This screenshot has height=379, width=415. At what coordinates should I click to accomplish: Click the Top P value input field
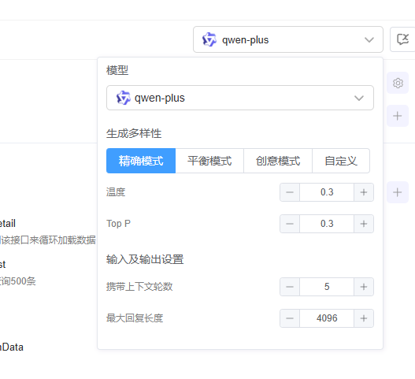tap(327, 224)
